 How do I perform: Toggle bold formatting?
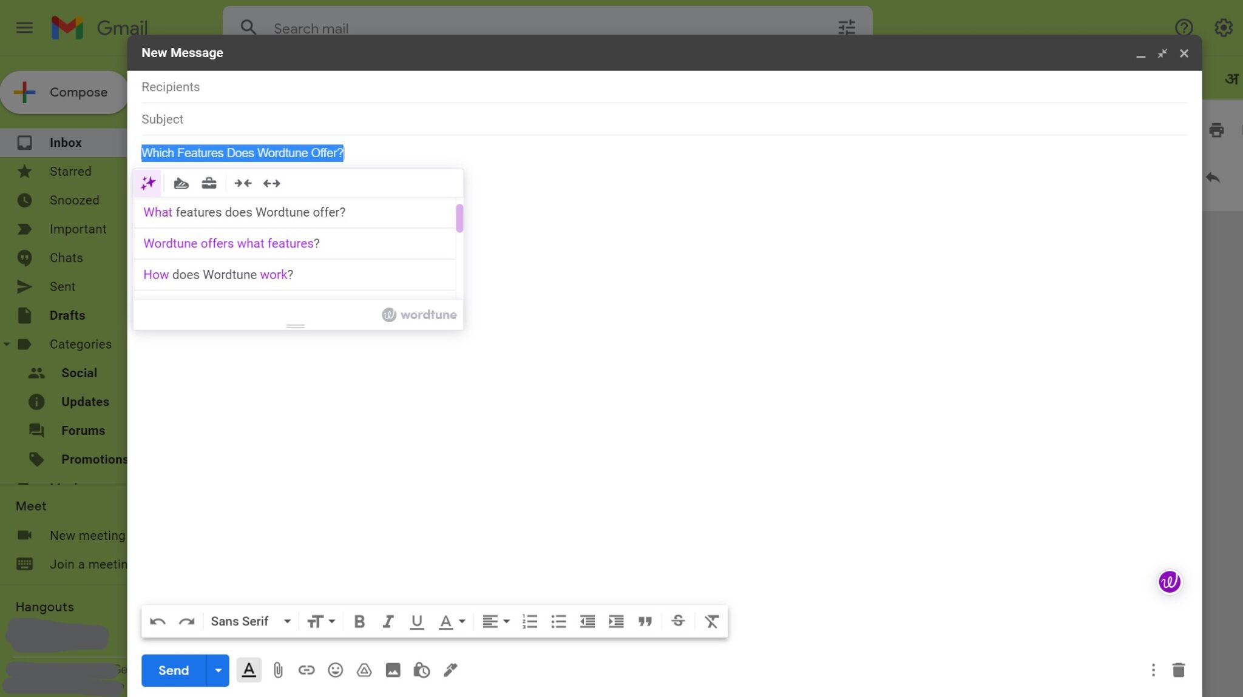pos(359,621)
